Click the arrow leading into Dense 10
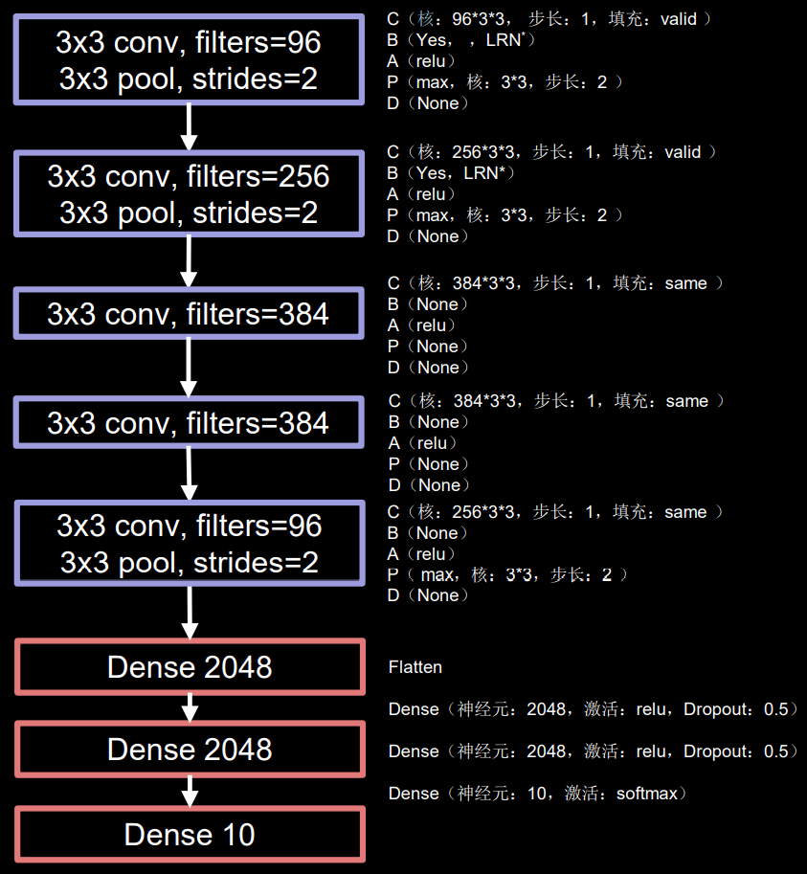The width and height of the screenshot is (807, 874). coord(189,795)
